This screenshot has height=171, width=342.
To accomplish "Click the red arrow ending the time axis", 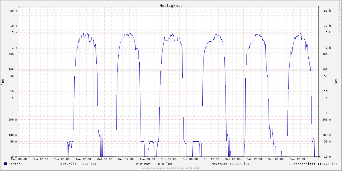I will pos(320,156).
